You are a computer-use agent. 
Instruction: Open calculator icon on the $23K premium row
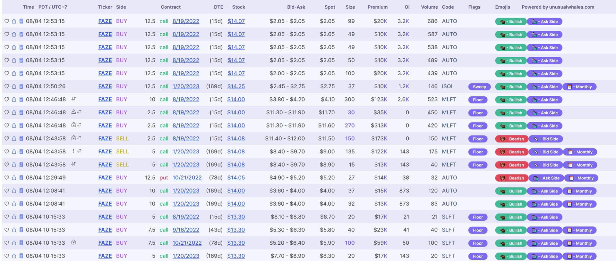tap(21, 230)
